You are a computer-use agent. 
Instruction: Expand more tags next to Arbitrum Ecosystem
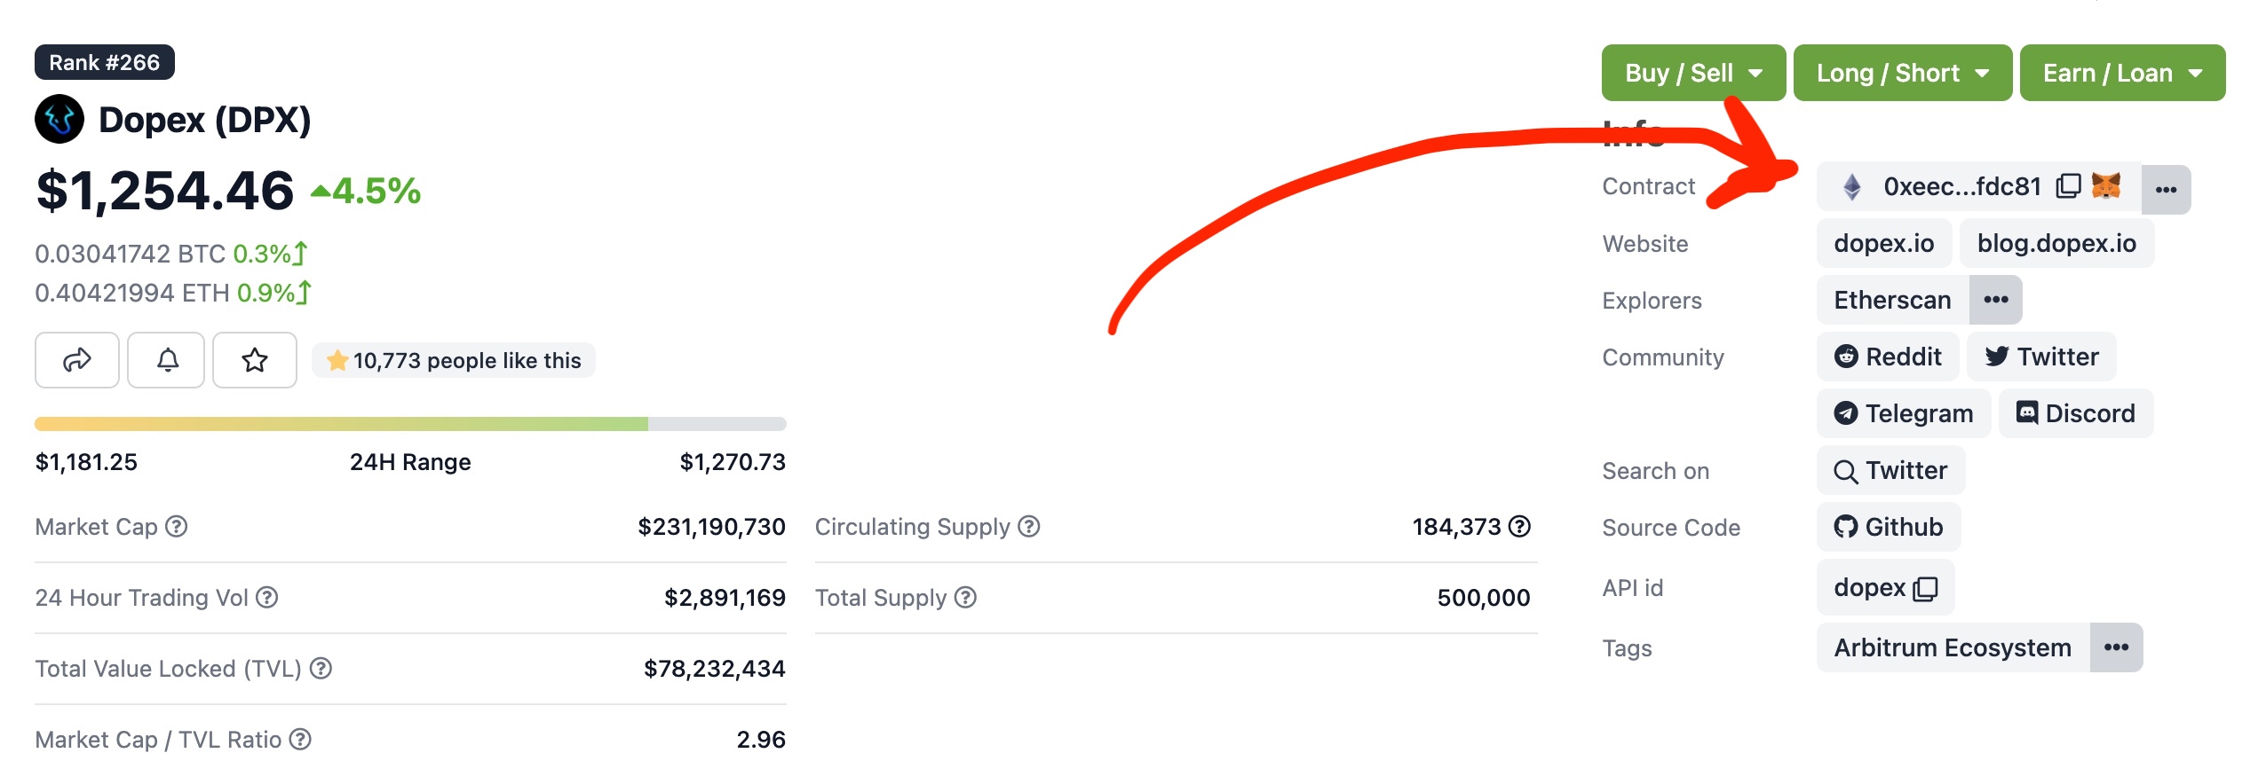(x=2116, y=647)
